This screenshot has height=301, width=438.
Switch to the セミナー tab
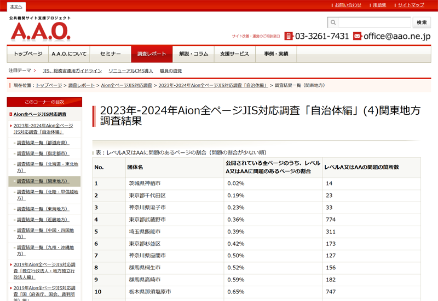click(x=111, y=54)
